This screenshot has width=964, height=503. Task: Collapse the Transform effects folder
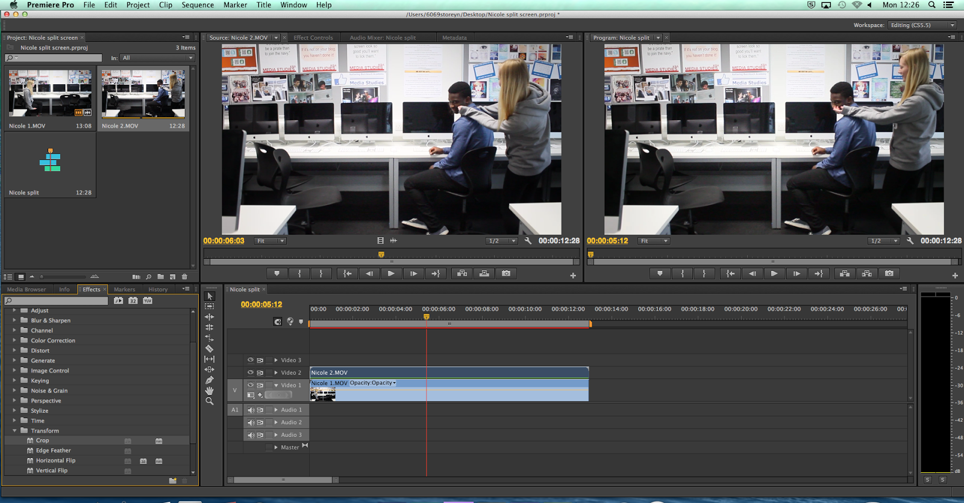(14, 430)
